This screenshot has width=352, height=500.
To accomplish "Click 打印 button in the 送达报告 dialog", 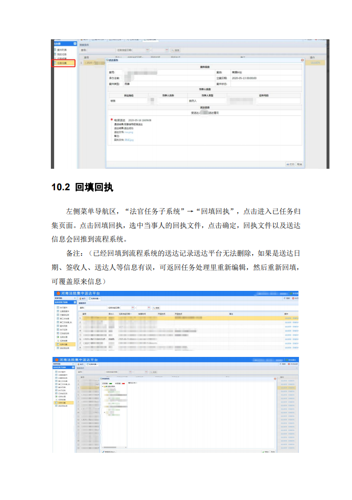I will 291,164.
